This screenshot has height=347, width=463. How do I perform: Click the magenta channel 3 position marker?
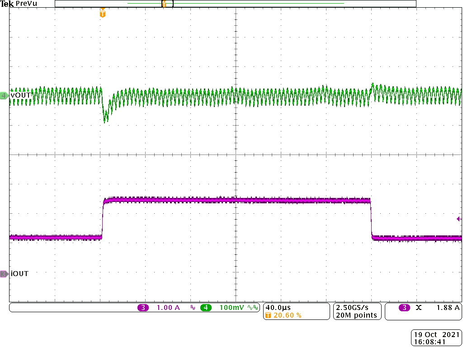tap(4, 273)
